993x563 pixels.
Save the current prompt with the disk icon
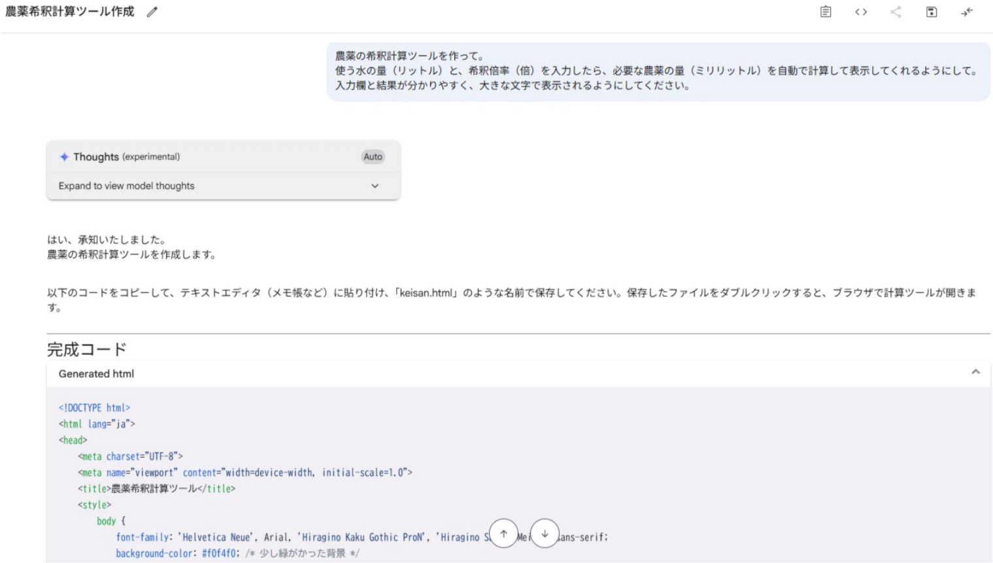(x=931, y=12)
